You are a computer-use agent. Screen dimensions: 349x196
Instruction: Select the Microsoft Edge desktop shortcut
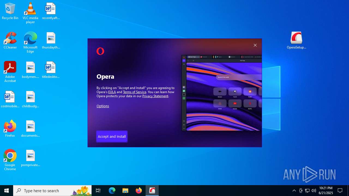click(x=30, y=42)
